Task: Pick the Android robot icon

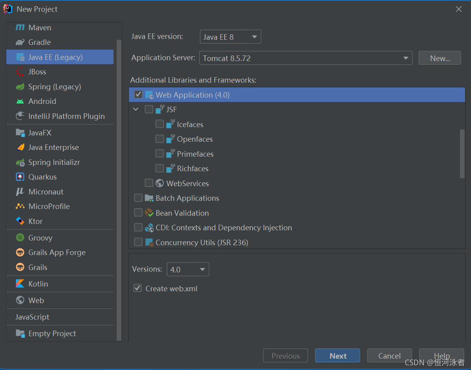Action: pyautogui.click(x=20, y=102)
